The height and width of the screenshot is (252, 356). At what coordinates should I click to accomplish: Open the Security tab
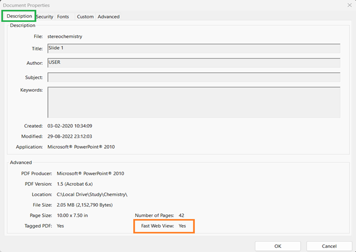[x=45, y=17]
